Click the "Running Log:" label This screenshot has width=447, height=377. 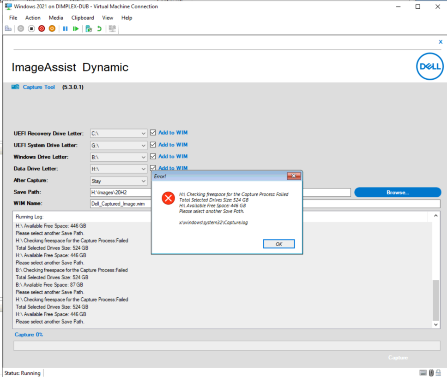click(x=30, y=217)
